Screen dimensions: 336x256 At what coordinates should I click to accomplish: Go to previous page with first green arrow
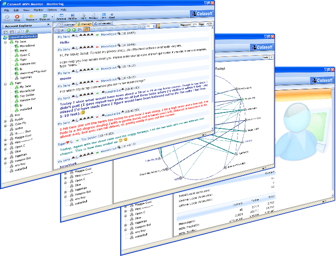click(x=69, y=30)
